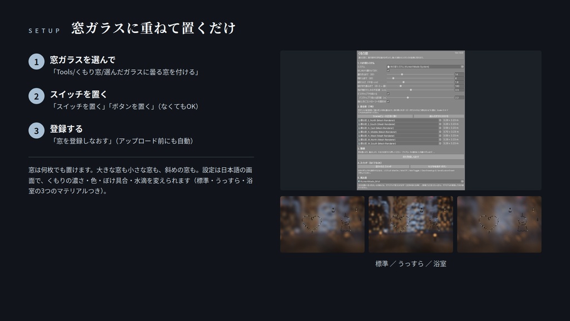Click slider handle with value 14
570x321 pixels.
pyautogui.click(x=402, y=74)
